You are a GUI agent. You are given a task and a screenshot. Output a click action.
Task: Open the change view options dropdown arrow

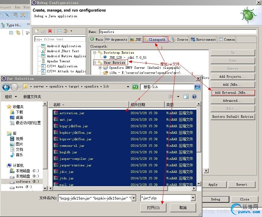pyautogui.click(x=178, y=97)
